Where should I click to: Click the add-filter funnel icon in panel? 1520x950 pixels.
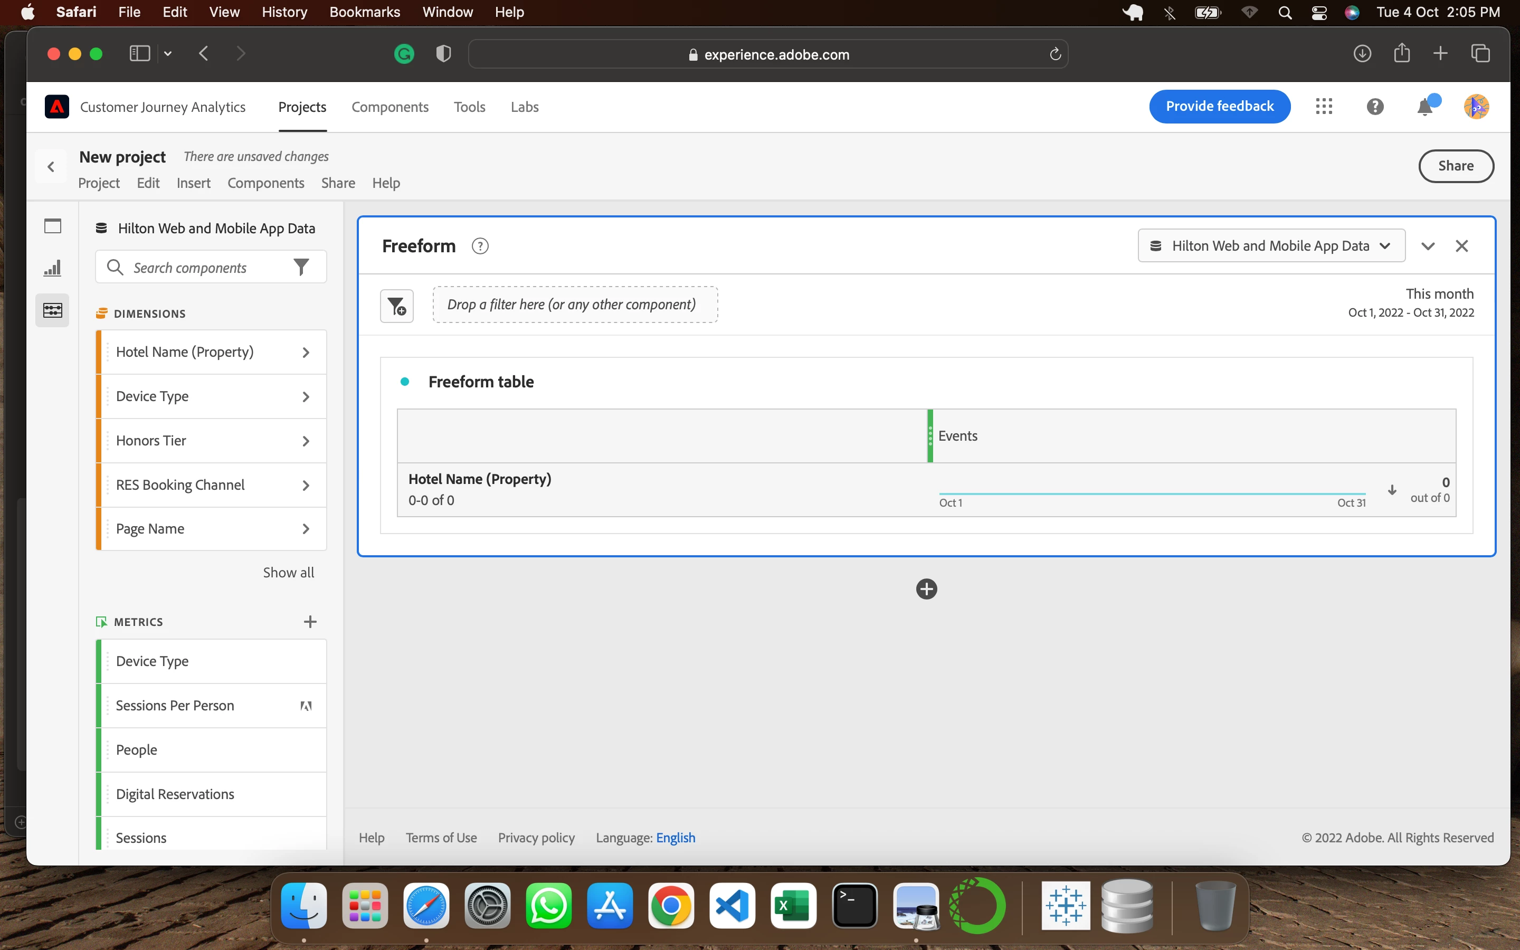[x=397, y=306]
